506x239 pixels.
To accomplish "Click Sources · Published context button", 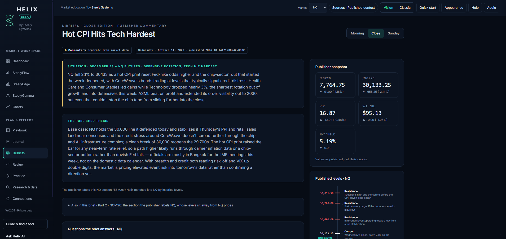I will [x=353, y=8].
